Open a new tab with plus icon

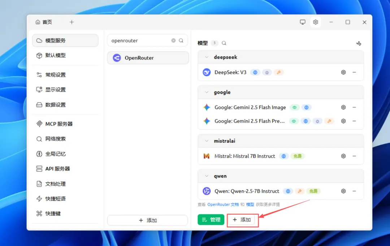[x=71, y=22]
